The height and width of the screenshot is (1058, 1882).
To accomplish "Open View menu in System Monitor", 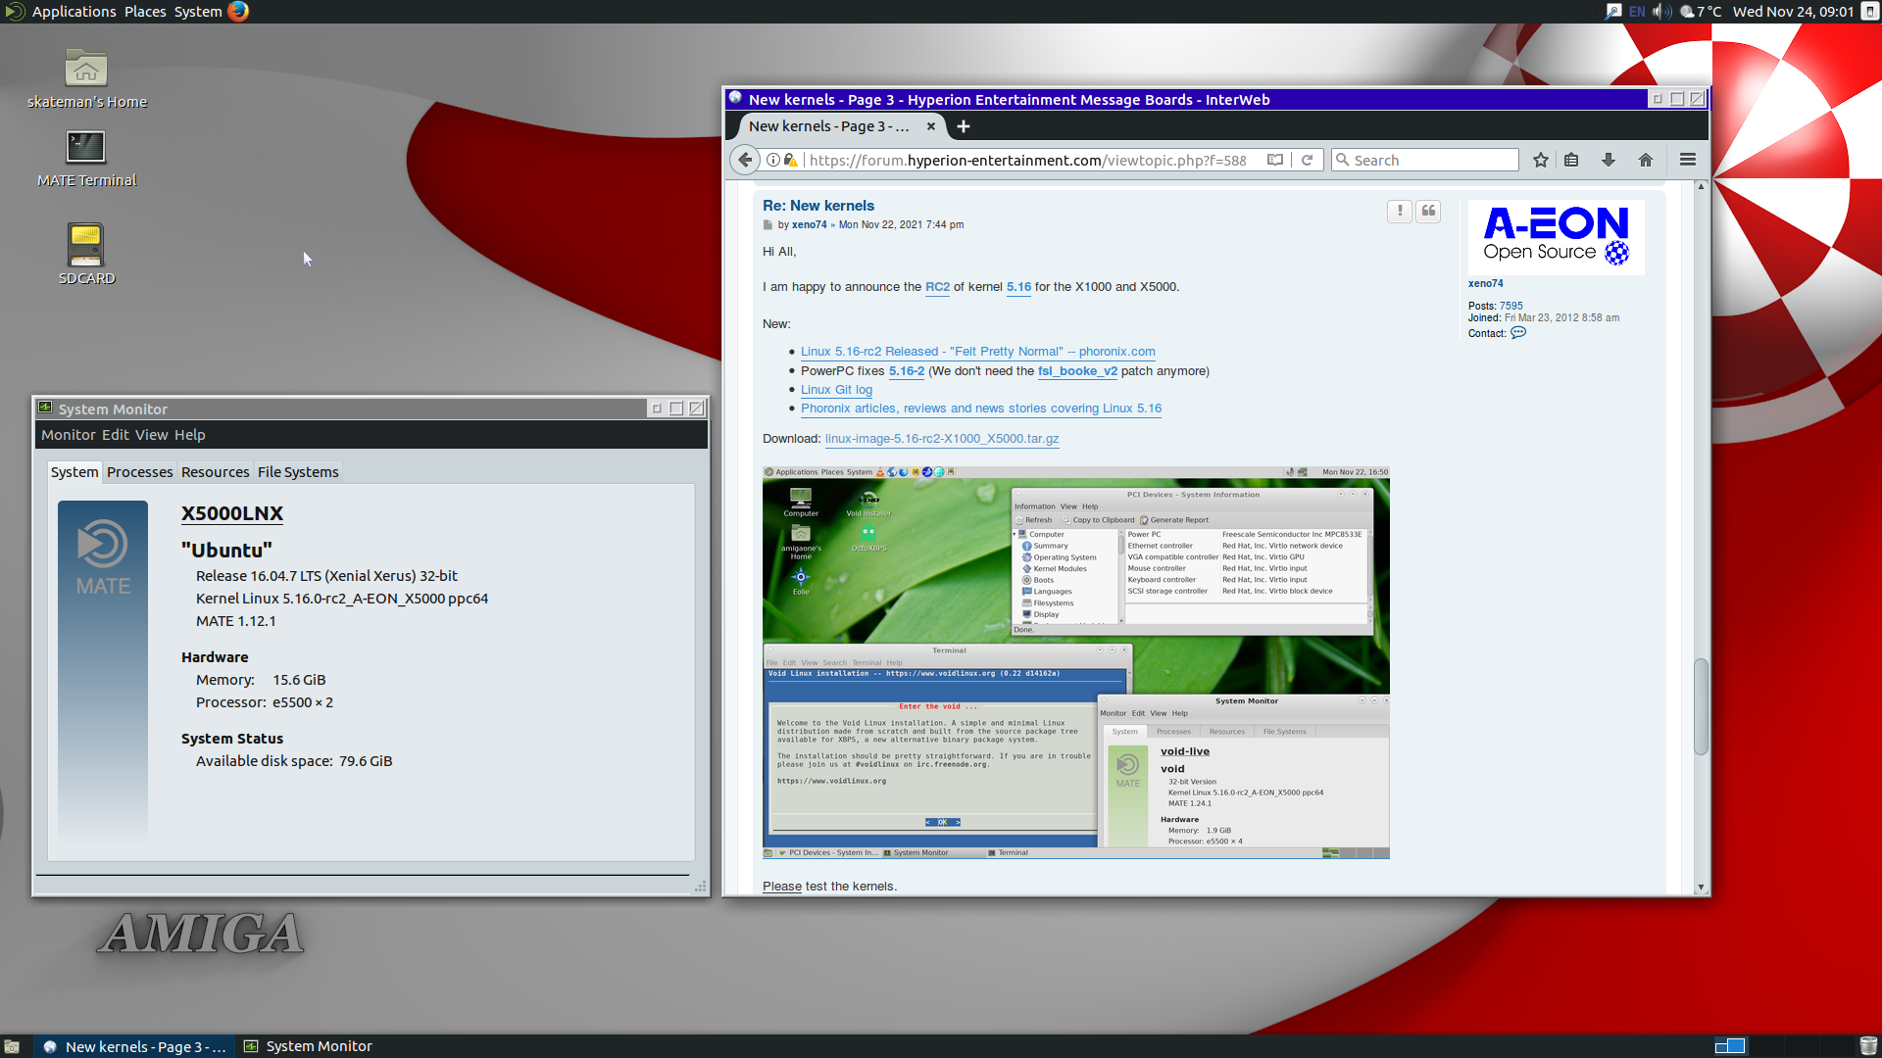I will (x=152, y=435).
